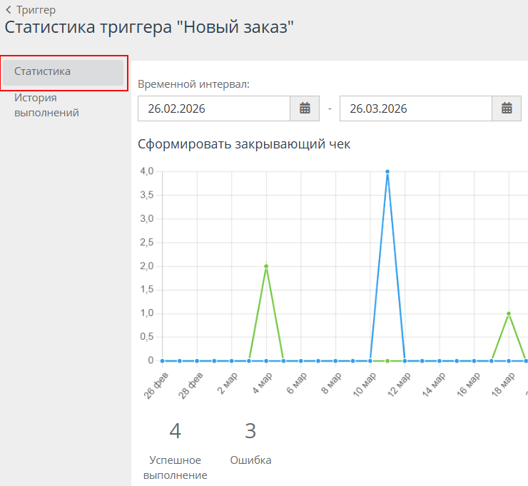Click the heading Сформировать закрывающий чек
528x486 pixels.
pos(244,144)
